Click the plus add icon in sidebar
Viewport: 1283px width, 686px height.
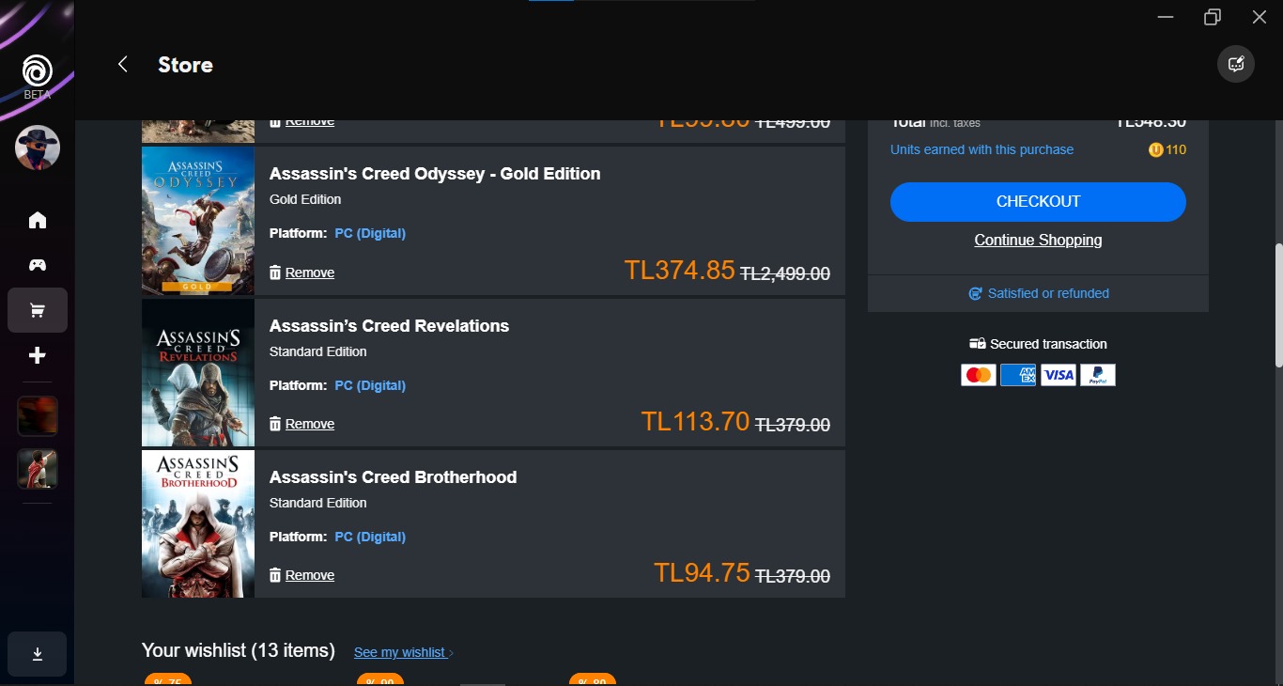click(x=38, y=355)
